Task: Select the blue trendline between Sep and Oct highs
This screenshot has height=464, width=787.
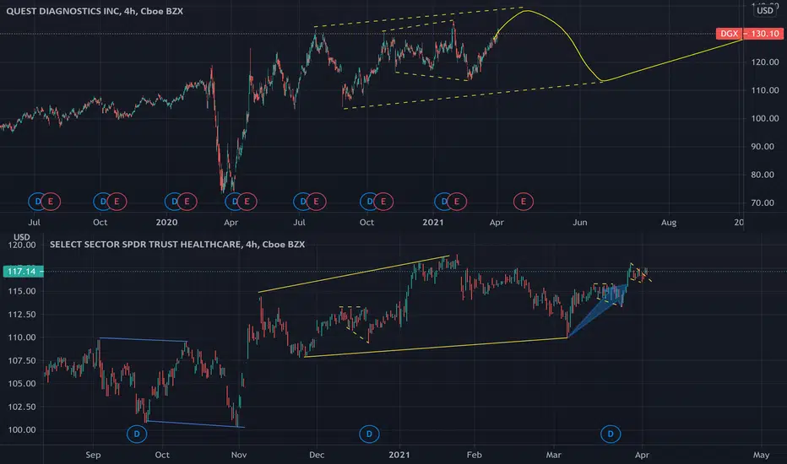Action: (143, 340)
